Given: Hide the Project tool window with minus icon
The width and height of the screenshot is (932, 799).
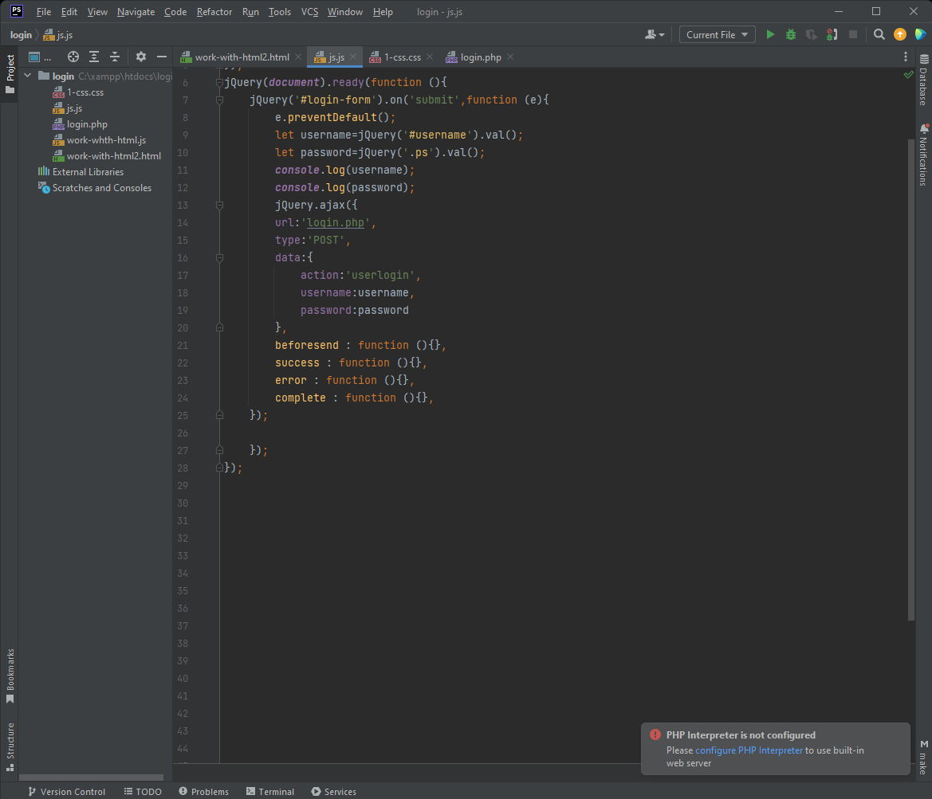Looking at the screenshot, I should [162, 57].
